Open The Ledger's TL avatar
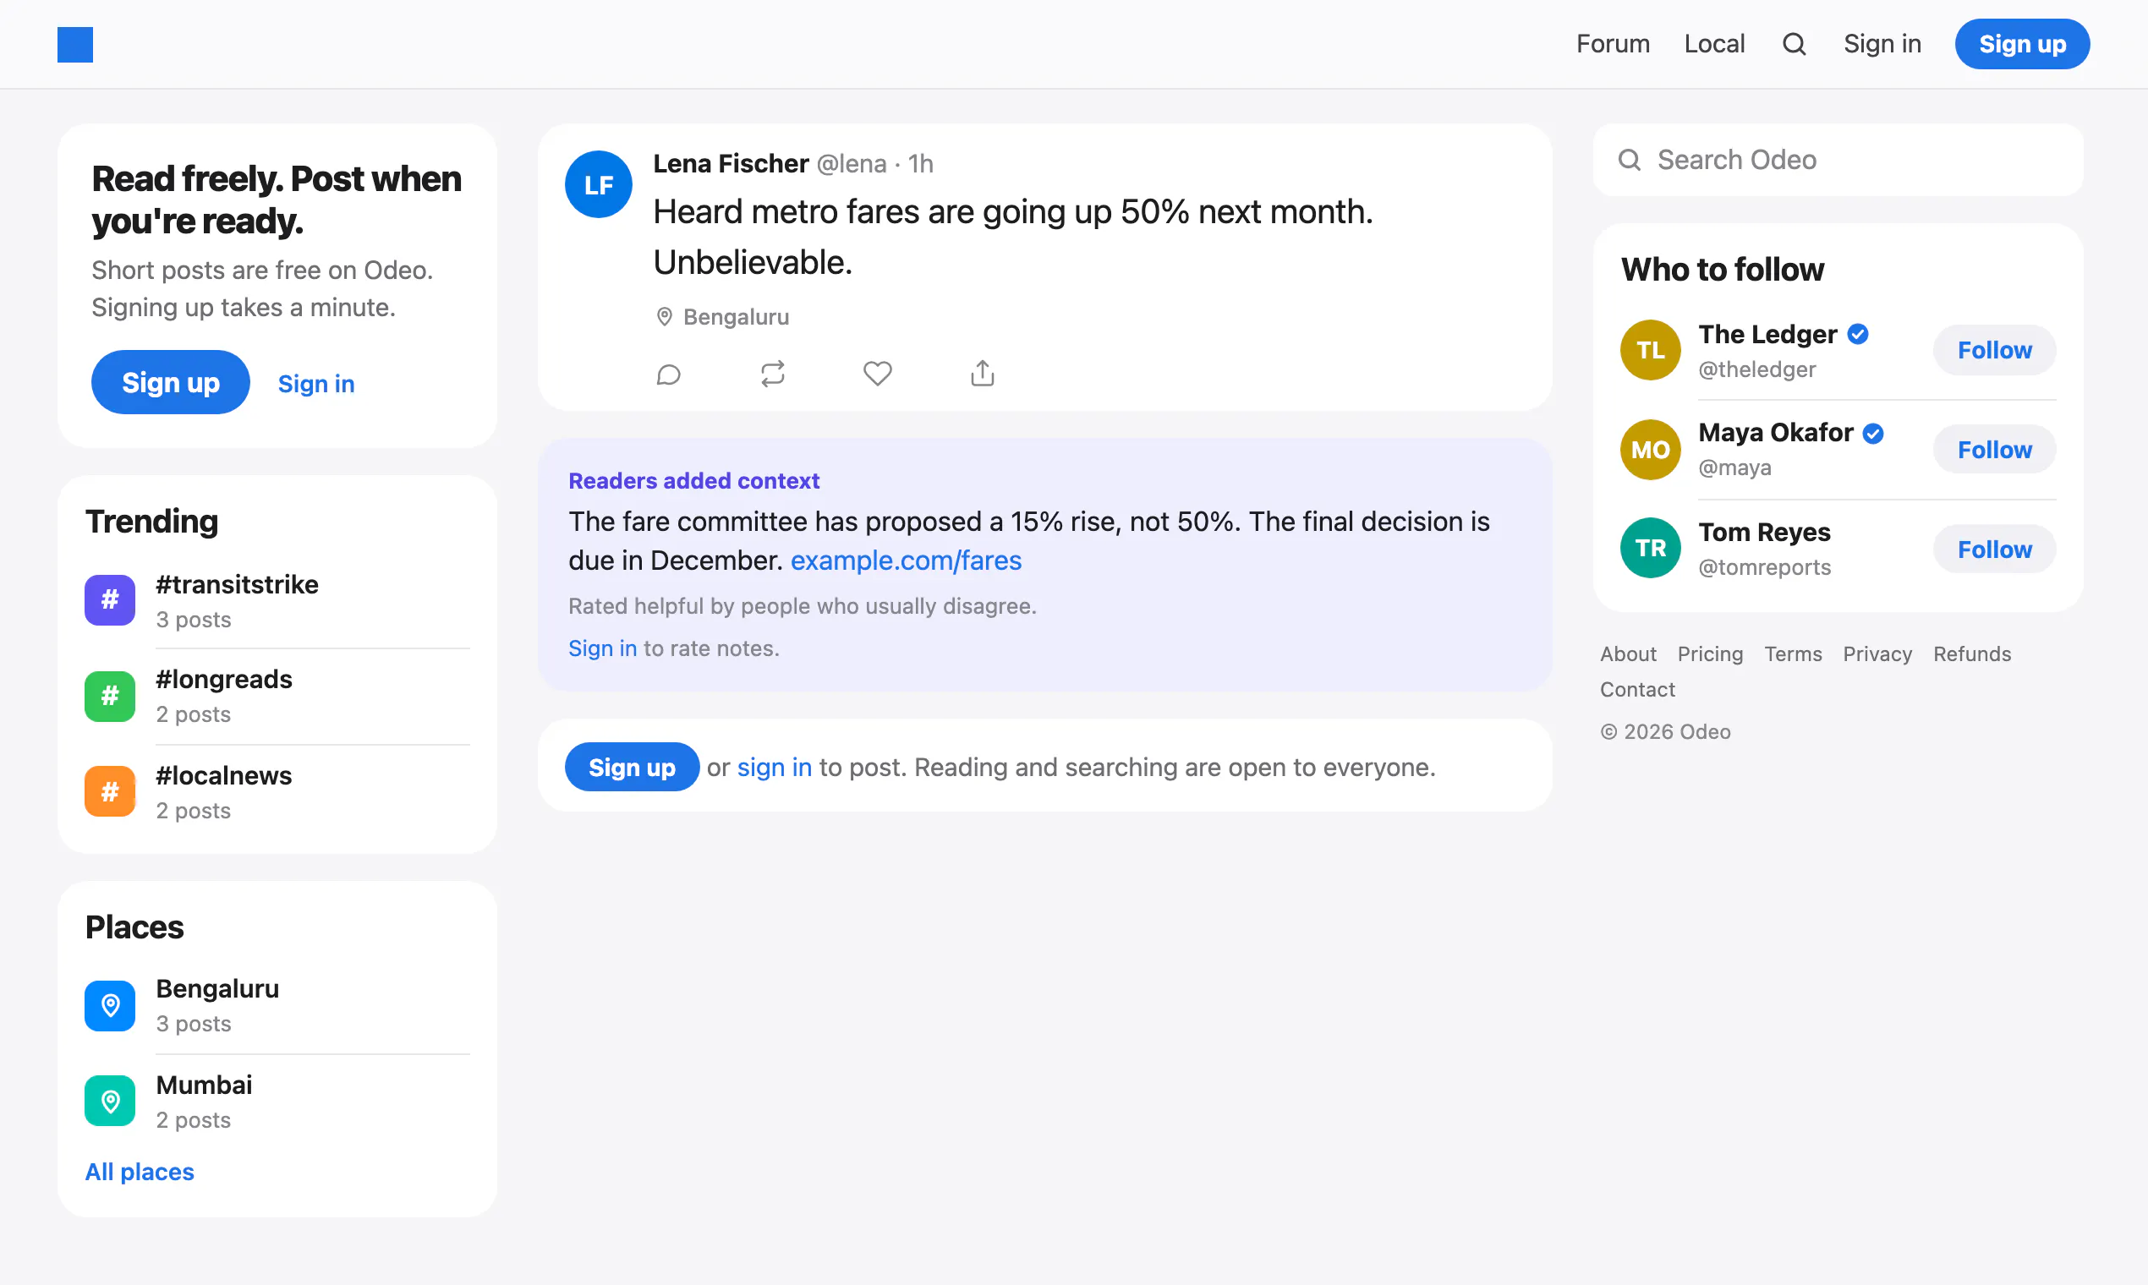This screenshot has width=2148, height=1285. click(x=1650, y=350)
